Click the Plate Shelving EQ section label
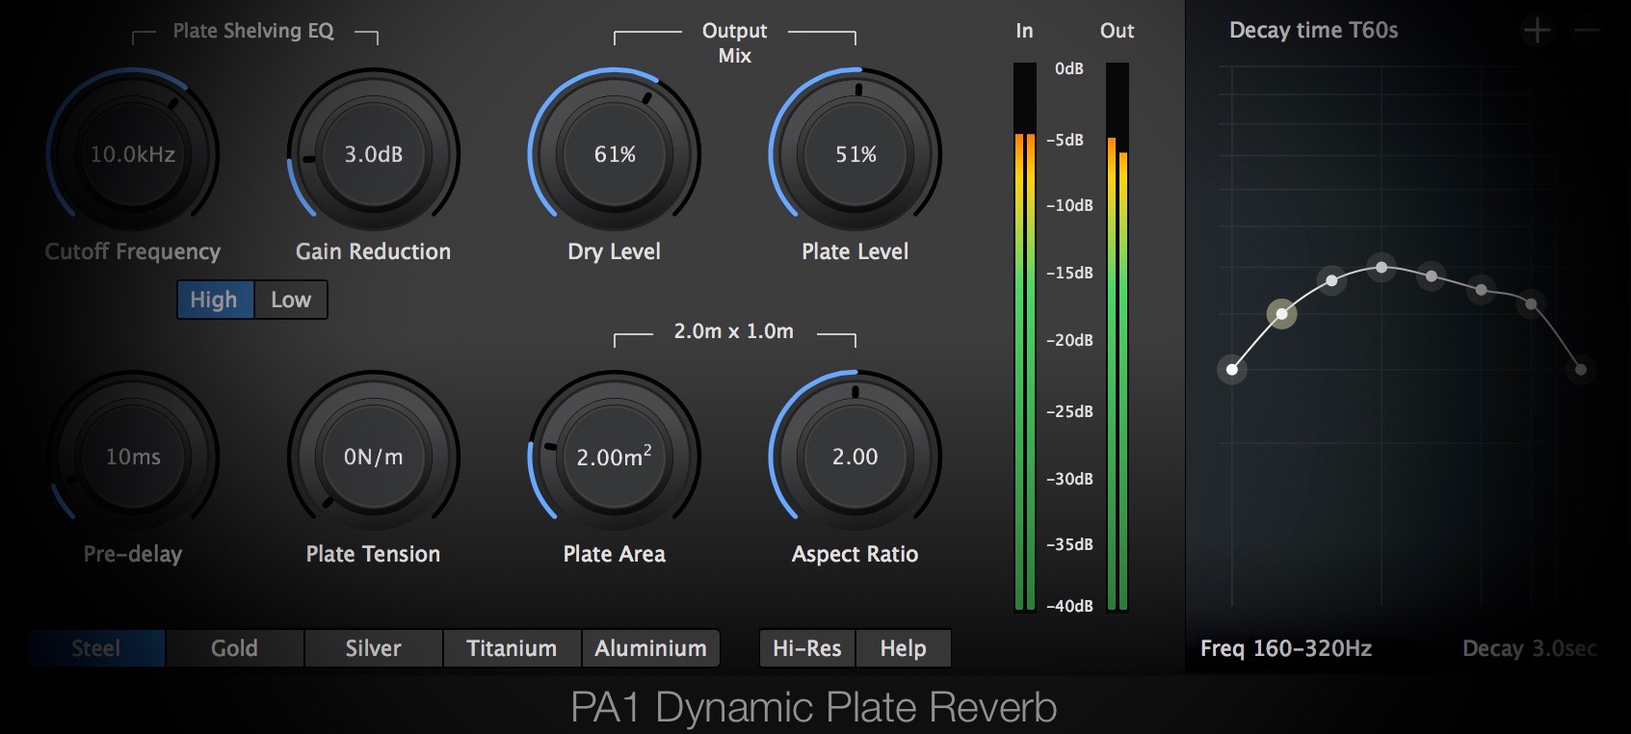 [x=253, y=31]
